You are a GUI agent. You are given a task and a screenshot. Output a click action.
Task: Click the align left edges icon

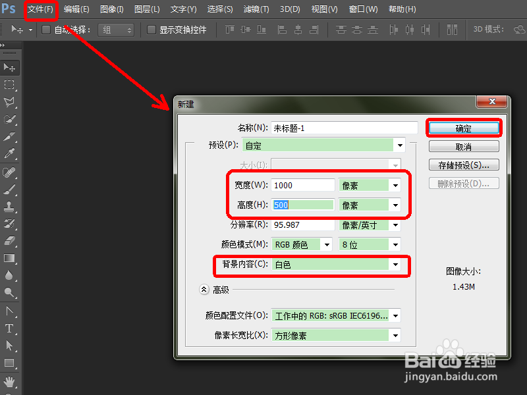[x=282, y=30]
